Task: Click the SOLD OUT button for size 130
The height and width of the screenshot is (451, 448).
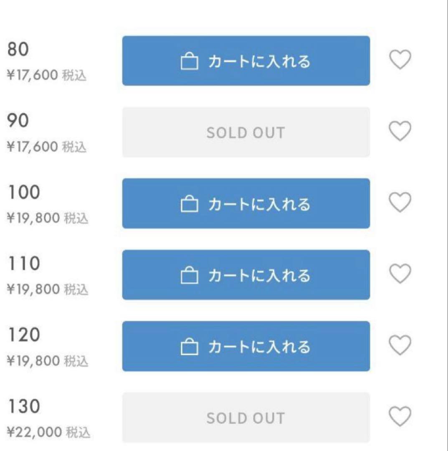Action: coord(246,418)
